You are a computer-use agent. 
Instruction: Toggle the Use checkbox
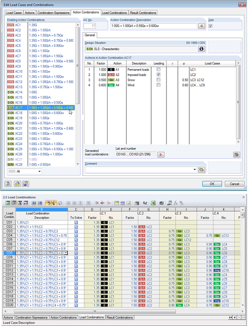(x=210, y=26)
